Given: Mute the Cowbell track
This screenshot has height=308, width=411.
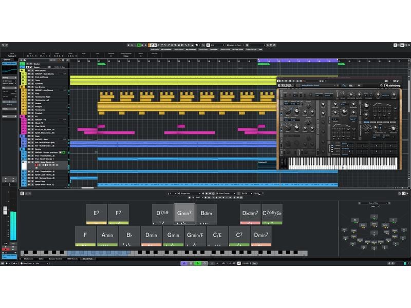Looking at the screenshot, I should pos(29,113).
